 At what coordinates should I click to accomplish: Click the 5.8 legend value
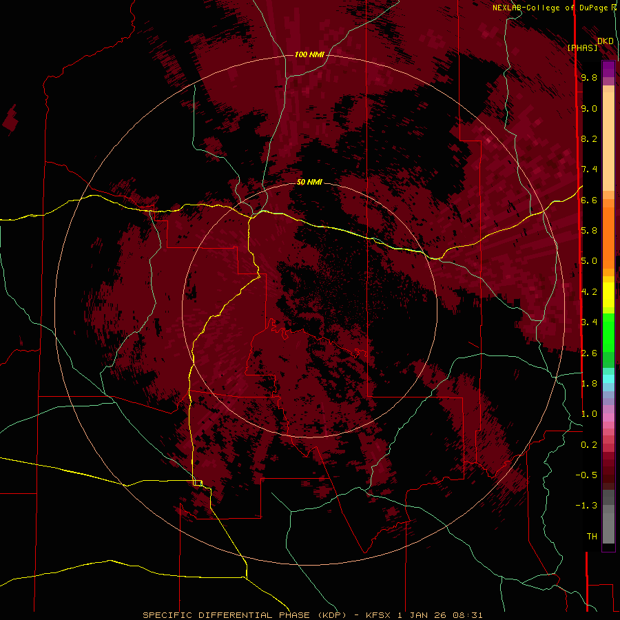pyautogui.click(x=589, y=230)
